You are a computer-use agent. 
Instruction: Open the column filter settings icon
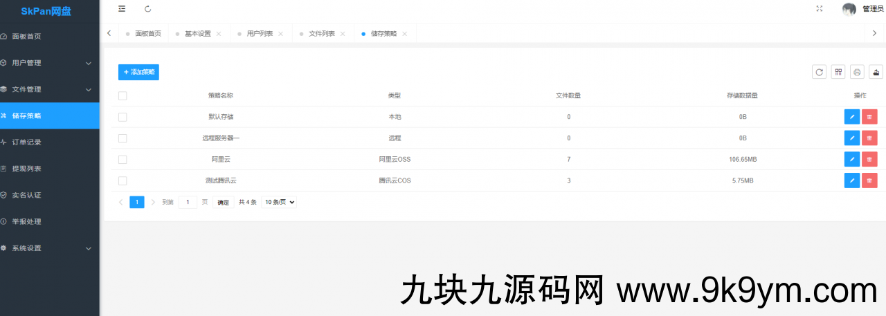click(838, 72)
